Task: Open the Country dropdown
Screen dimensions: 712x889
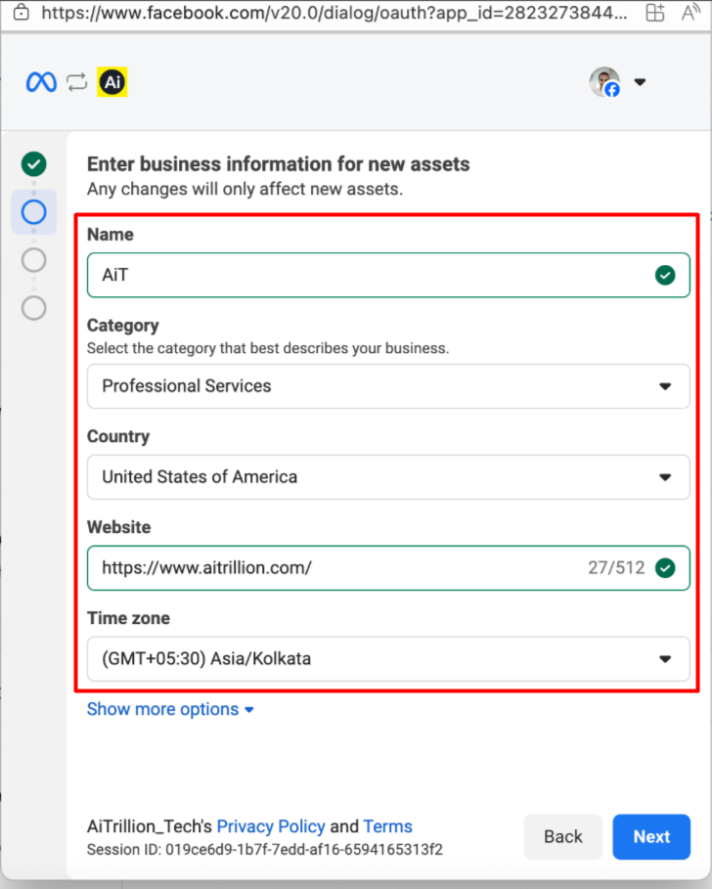Action: (x=387, y=477)
